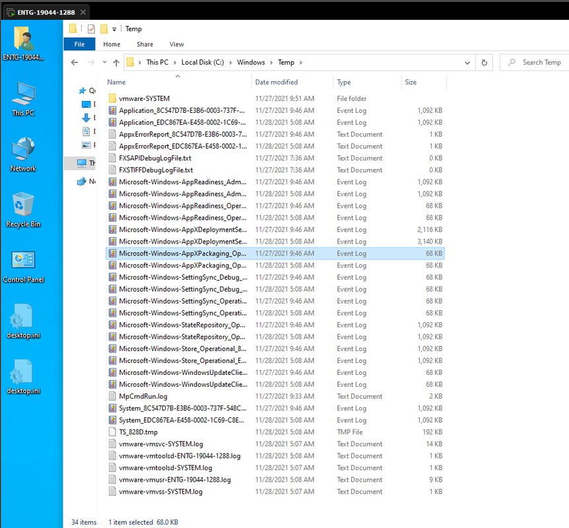Click the Properties checkmark icon in title bar
Image resolution: width=569 pixels, height=528 pixels.
(92, 28)
